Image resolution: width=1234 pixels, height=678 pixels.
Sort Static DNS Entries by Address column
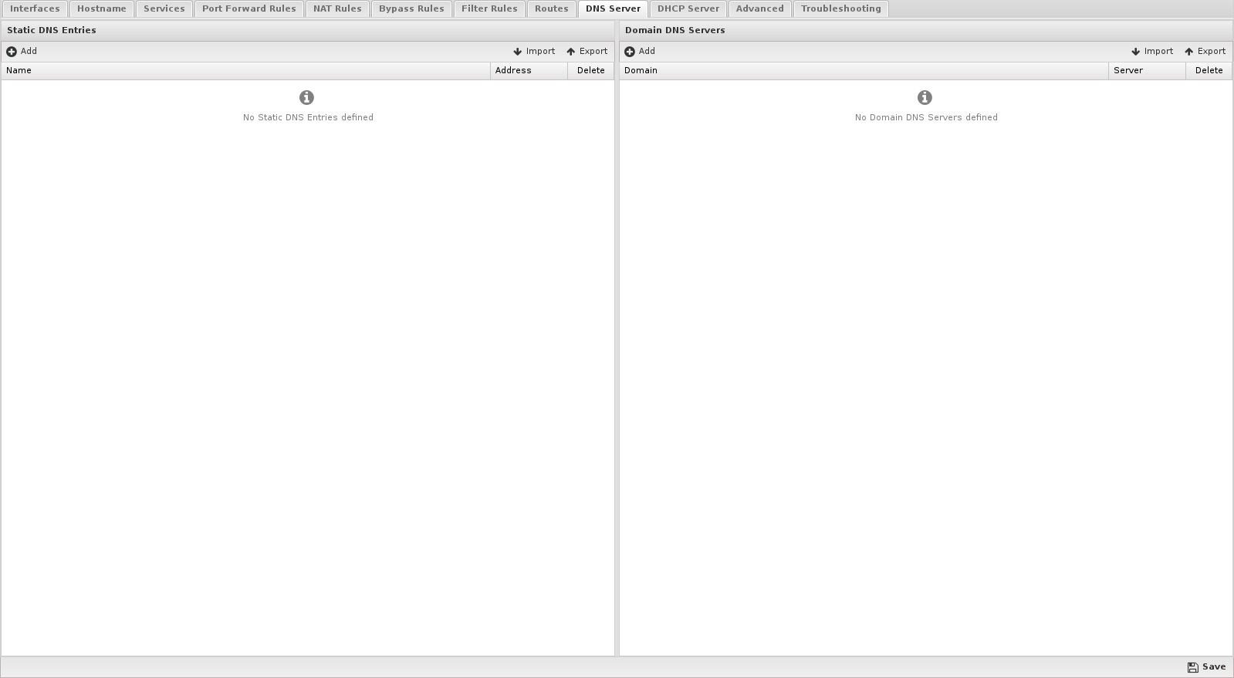pyautogui.click(x=529, y=71)
